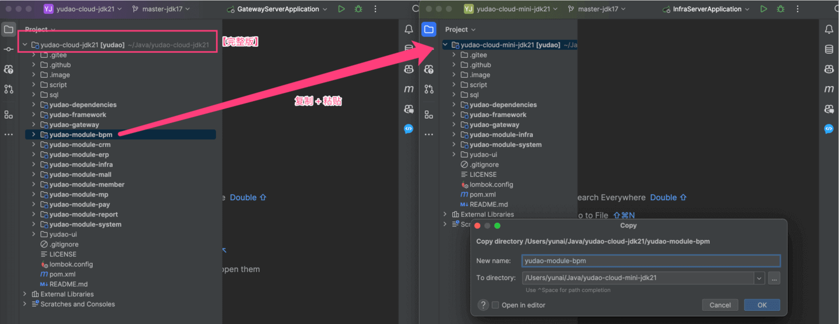Click the New name text field
Image resolution: width=839 pixels, height=324 pixels.
click(650, 261)
